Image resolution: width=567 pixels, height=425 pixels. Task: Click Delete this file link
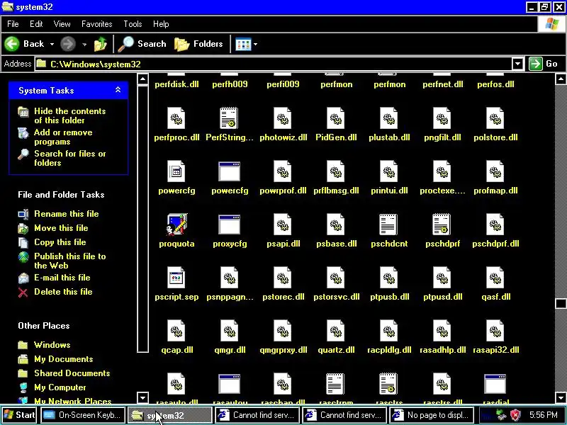tap(63, 292)
